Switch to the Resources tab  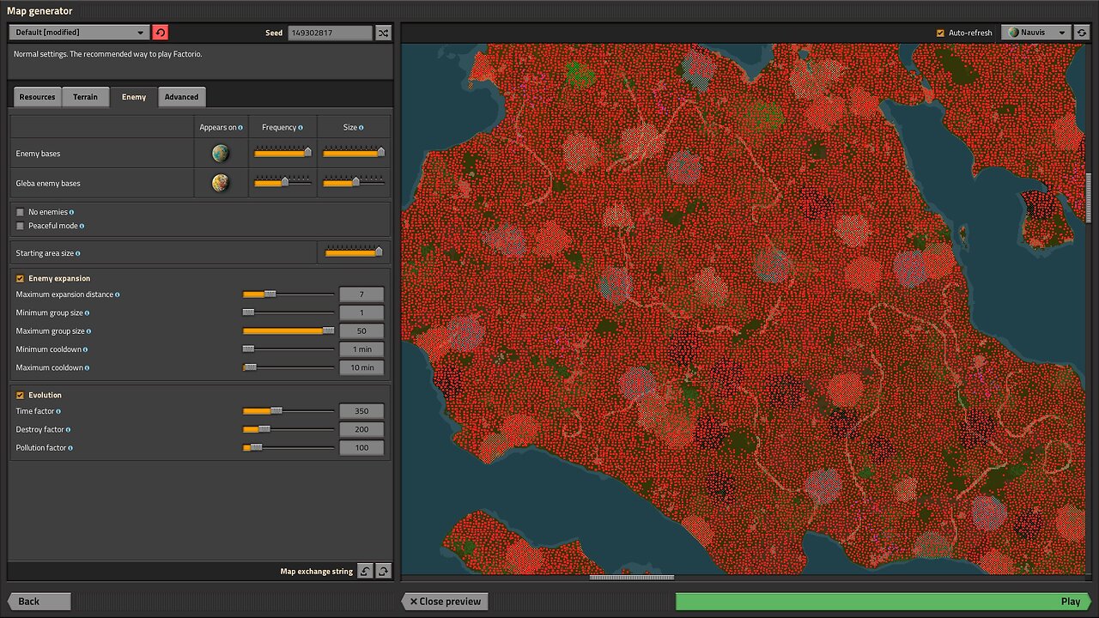(x=37, y=97)
